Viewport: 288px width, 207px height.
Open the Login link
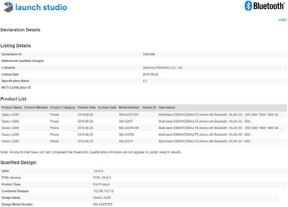click(x=282, y=20)
